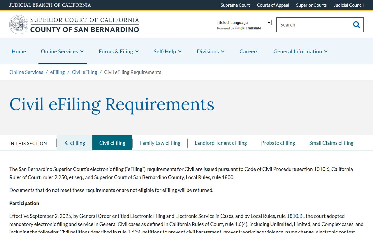Switch to Small Claims eFiling tab
The height and width of the screenshot is (233, 373).
pyautogui.click(x=331, y=143)
